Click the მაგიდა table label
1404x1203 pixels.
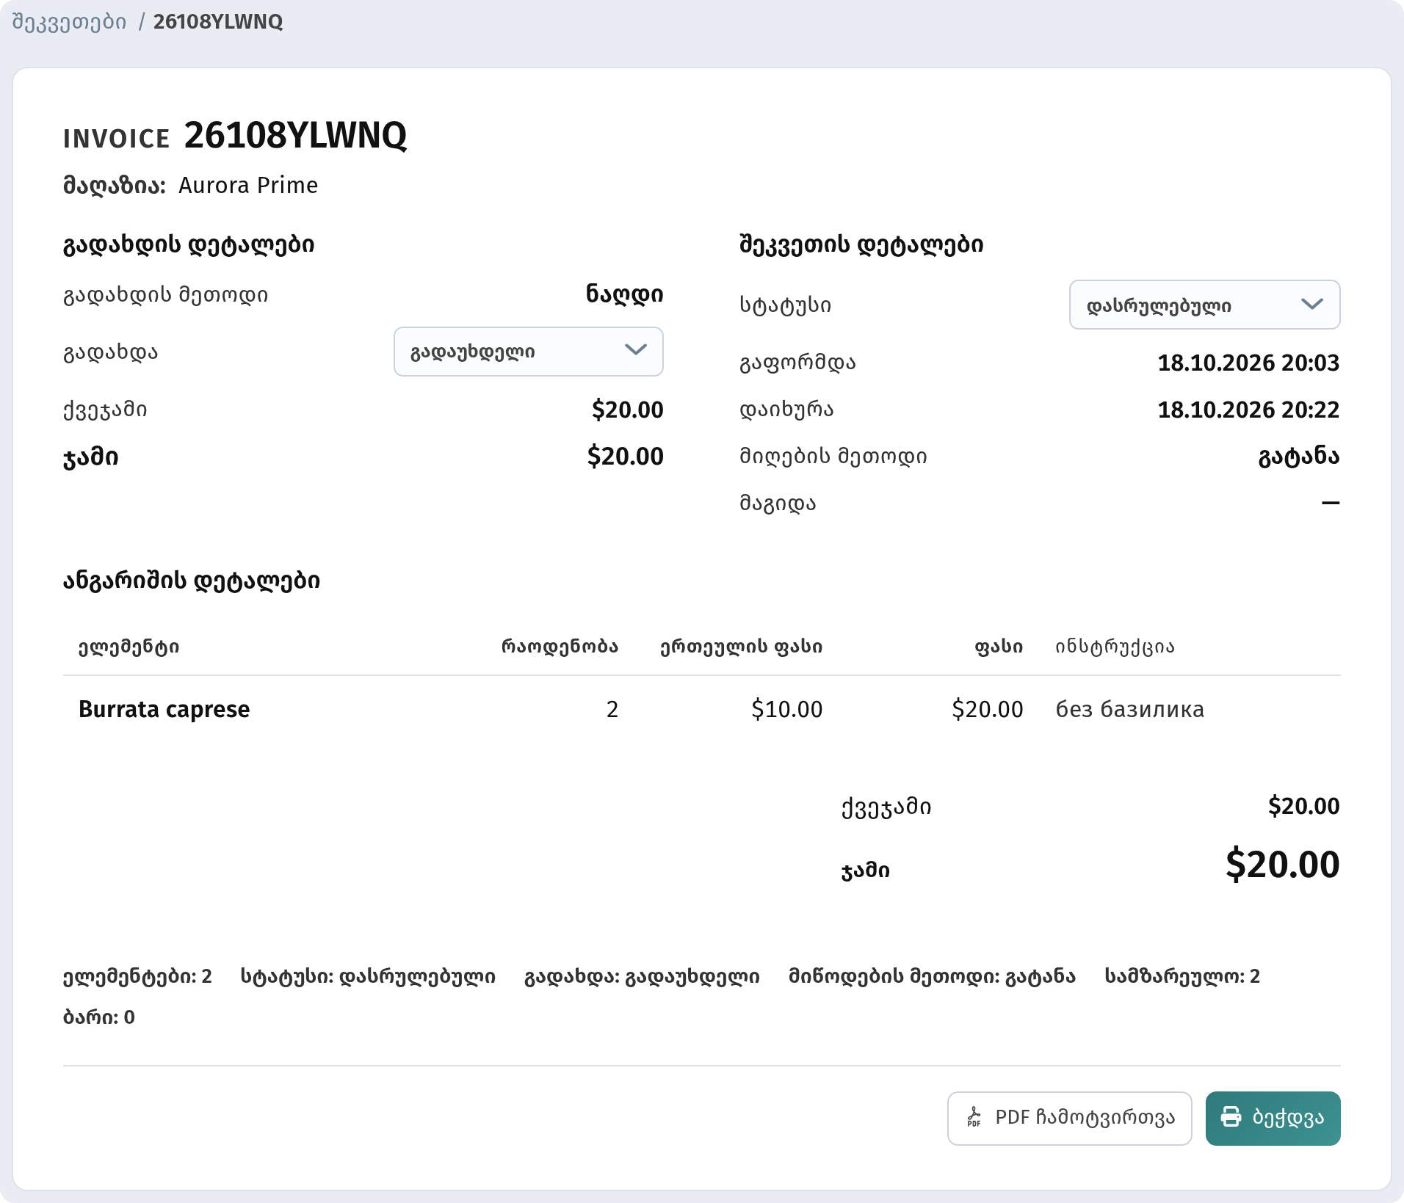click(778, 504)
